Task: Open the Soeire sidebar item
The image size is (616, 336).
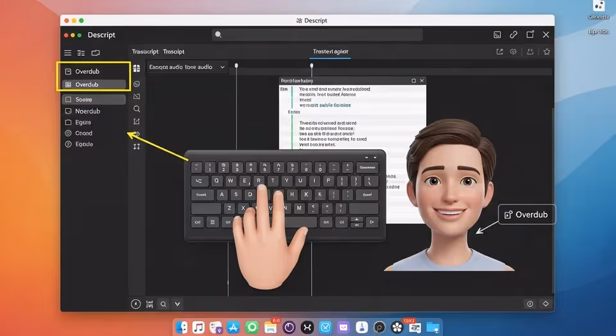Action: click(94, 100)
